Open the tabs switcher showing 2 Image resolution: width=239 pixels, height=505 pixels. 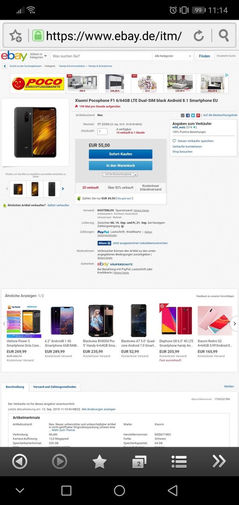tap(139, 462)
